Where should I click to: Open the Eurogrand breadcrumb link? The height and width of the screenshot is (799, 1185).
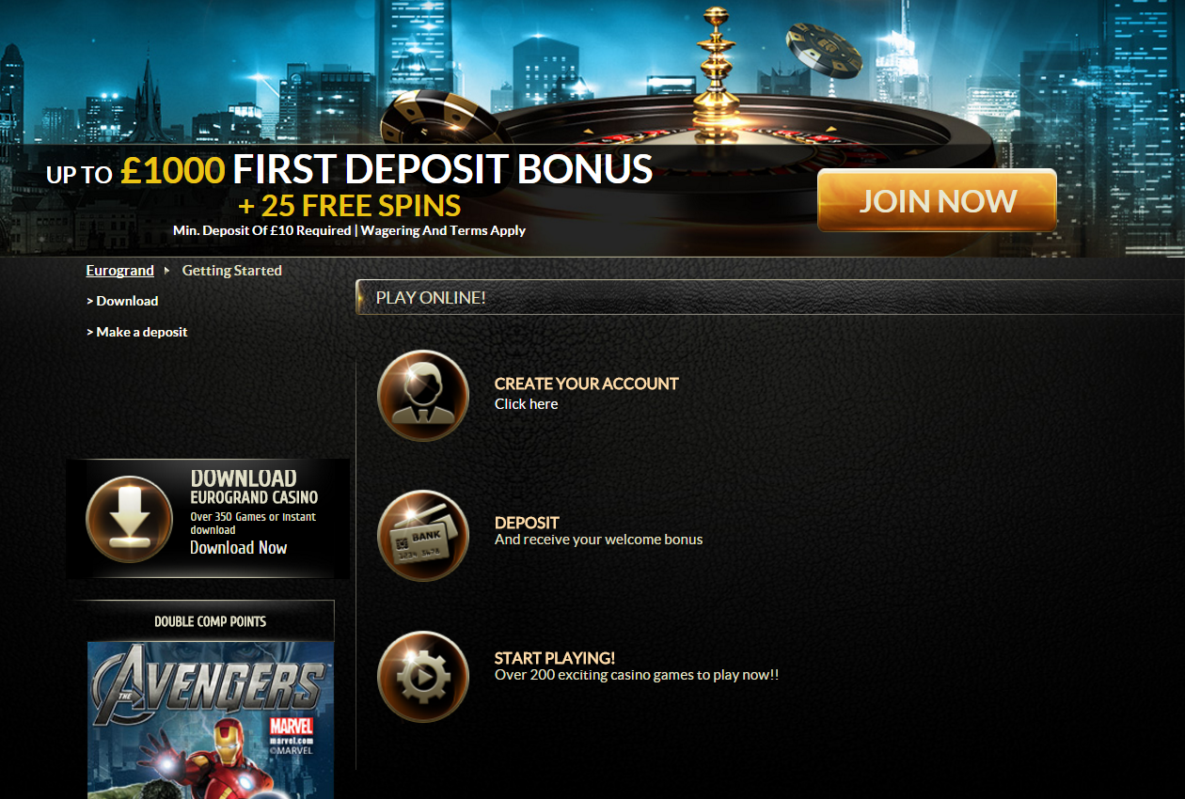(x=119, y=271)
